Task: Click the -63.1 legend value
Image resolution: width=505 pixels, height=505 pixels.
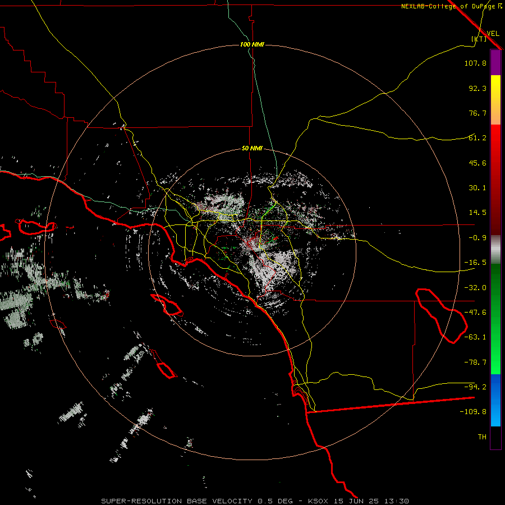Action: point(475,337)
